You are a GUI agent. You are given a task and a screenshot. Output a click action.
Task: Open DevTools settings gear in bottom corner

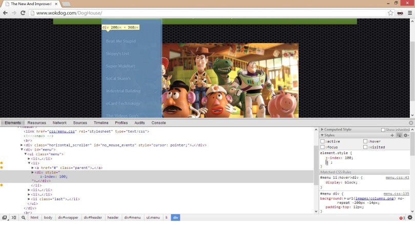click(410, 218)
